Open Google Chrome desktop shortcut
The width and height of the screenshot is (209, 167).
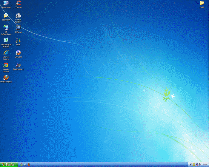click(x=6, y=65)
